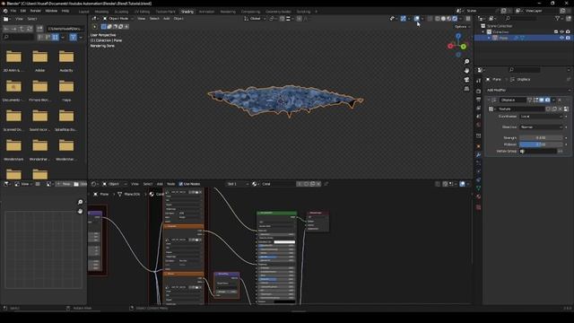Viewport: 574px width, 323px height.
Task: Switch to material preview shading
Action: pyautogui.click(x=449, y=19)
